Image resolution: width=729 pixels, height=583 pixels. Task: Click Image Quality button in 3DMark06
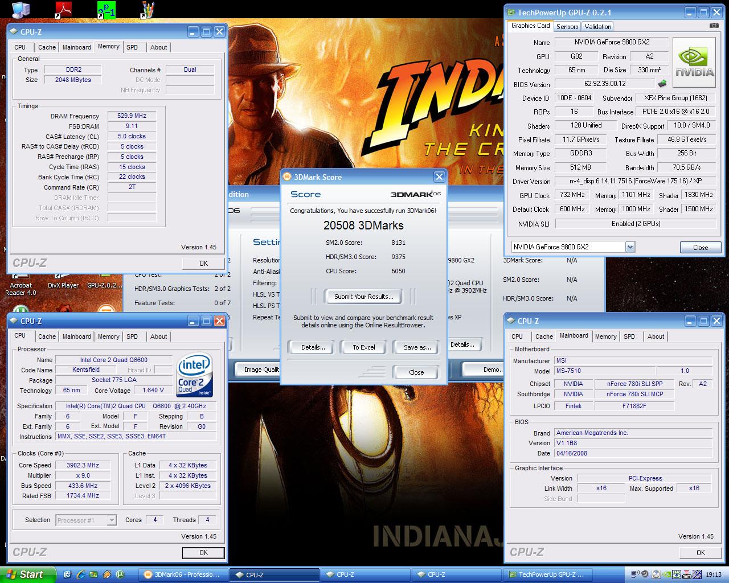[x=259, y=369]
